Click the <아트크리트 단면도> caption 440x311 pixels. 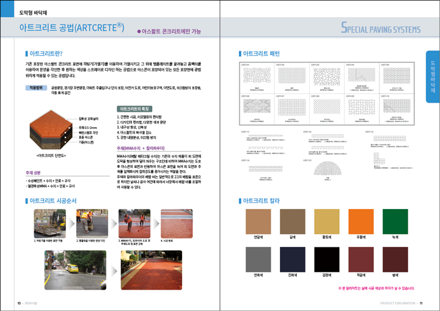[x=51, y=155]
